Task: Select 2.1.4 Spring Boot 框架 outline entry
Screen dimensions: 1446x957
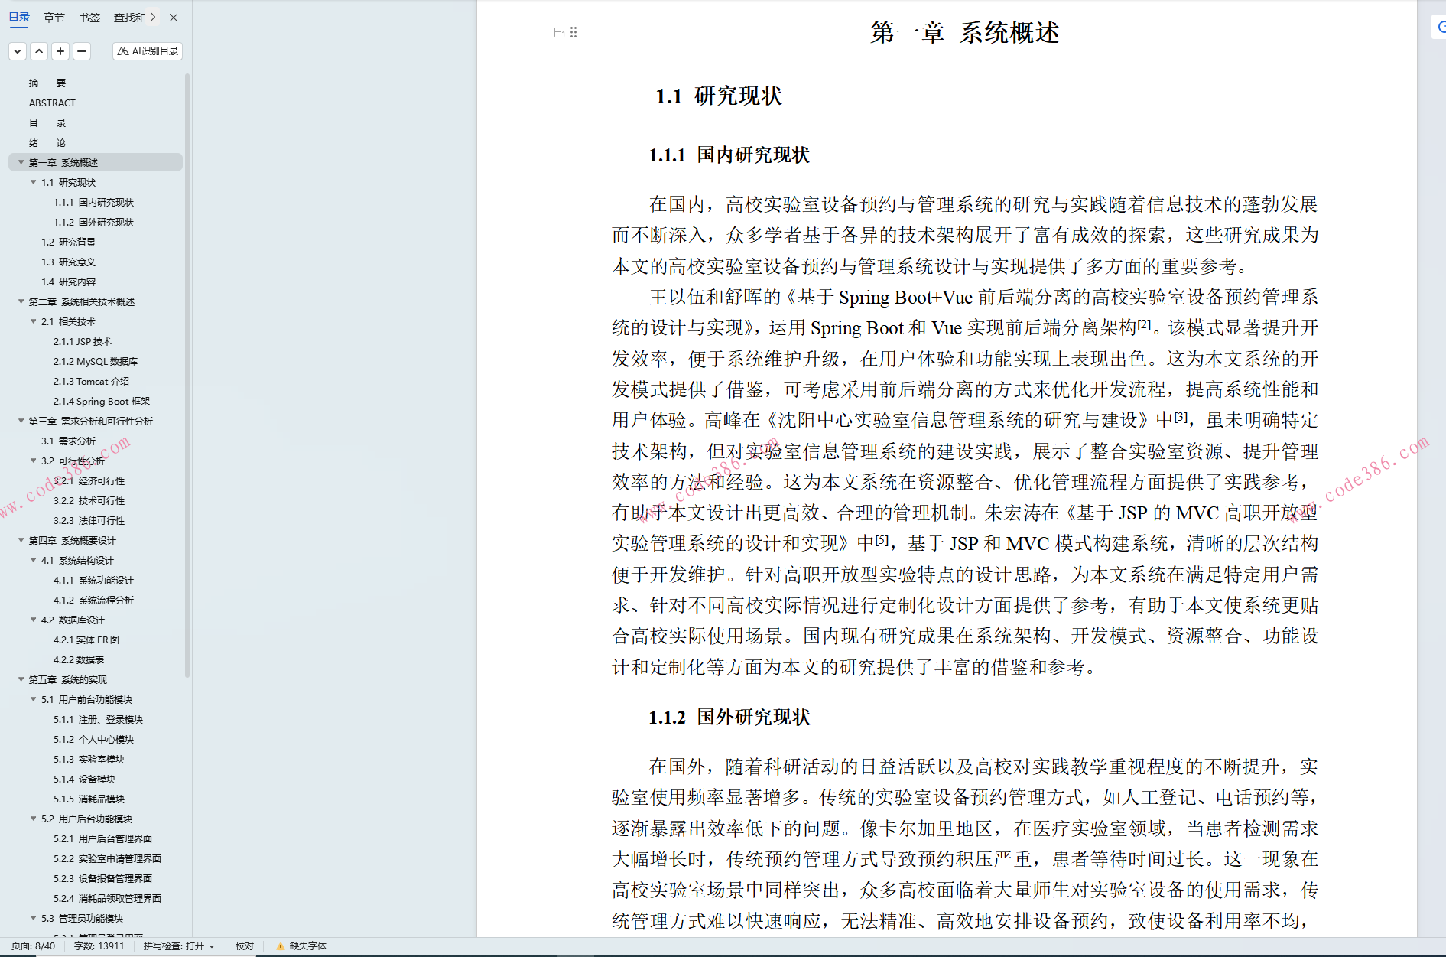Action: click(102, 401)
